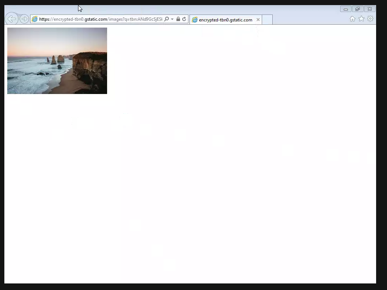Select the encrypted-tbn0.gstatic.com tab
387x290 pixels.
(225, 20)
